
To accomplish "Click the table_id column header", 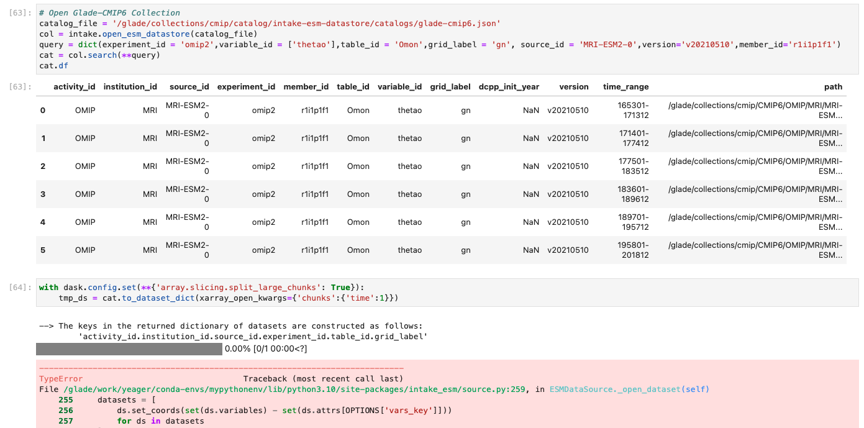I will 353,87.
